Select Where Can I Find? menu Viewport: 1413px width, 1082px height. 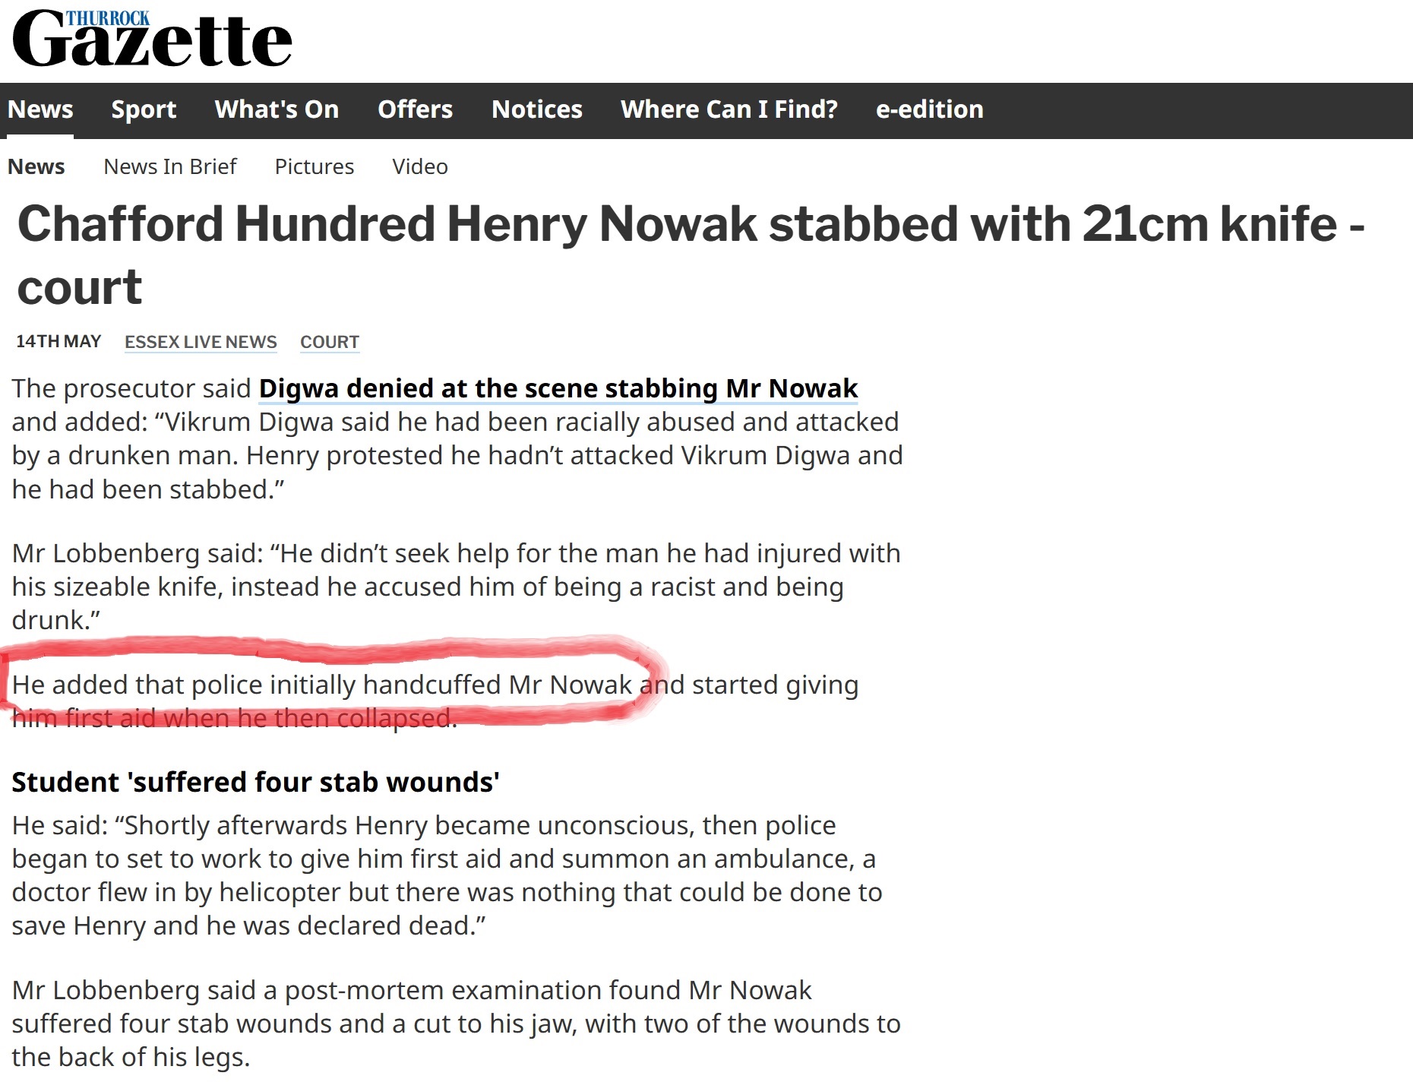click(x=729, y=109)
